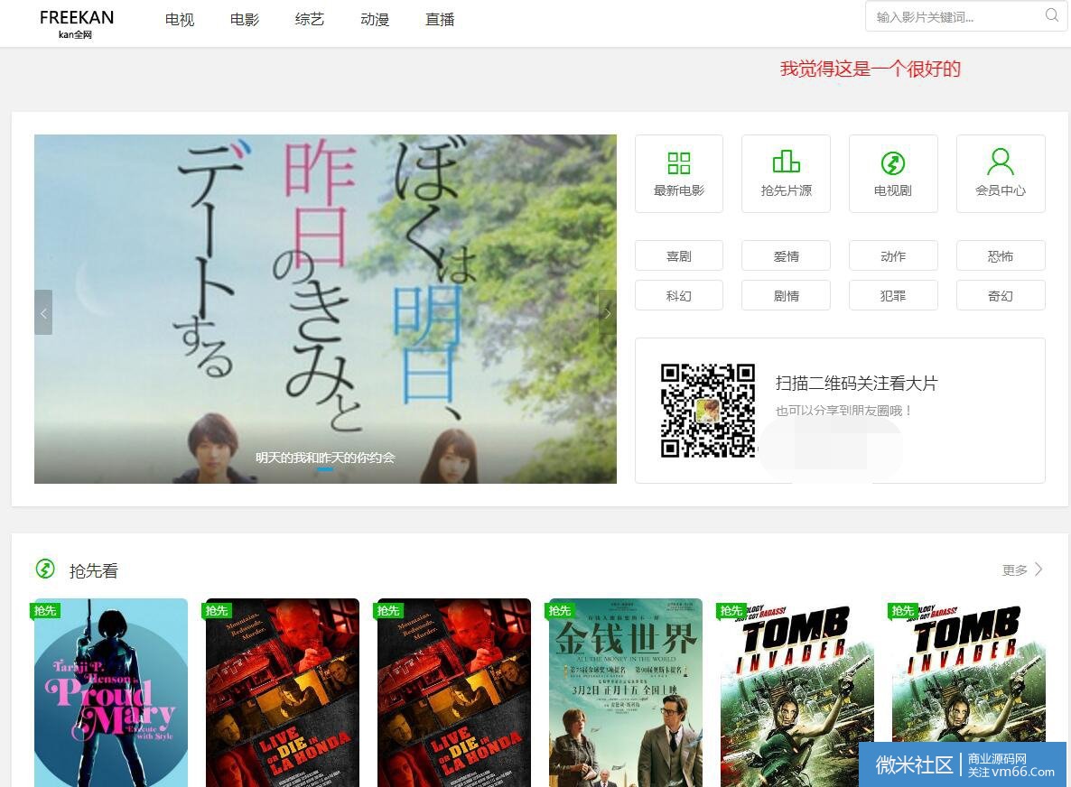The width and height of the screenshot is (1071, 787).
Task: Select the 动作 genre button
Action: click(893, 256)
